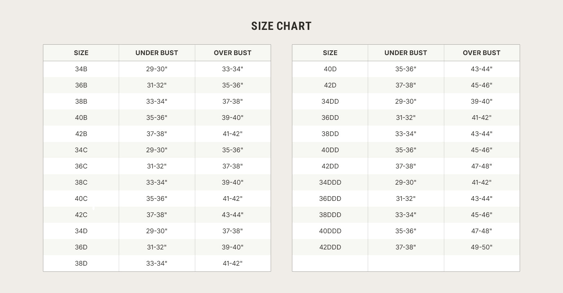Select the 38D size entry
Screen dimensions: 563x293
point(81,263)
